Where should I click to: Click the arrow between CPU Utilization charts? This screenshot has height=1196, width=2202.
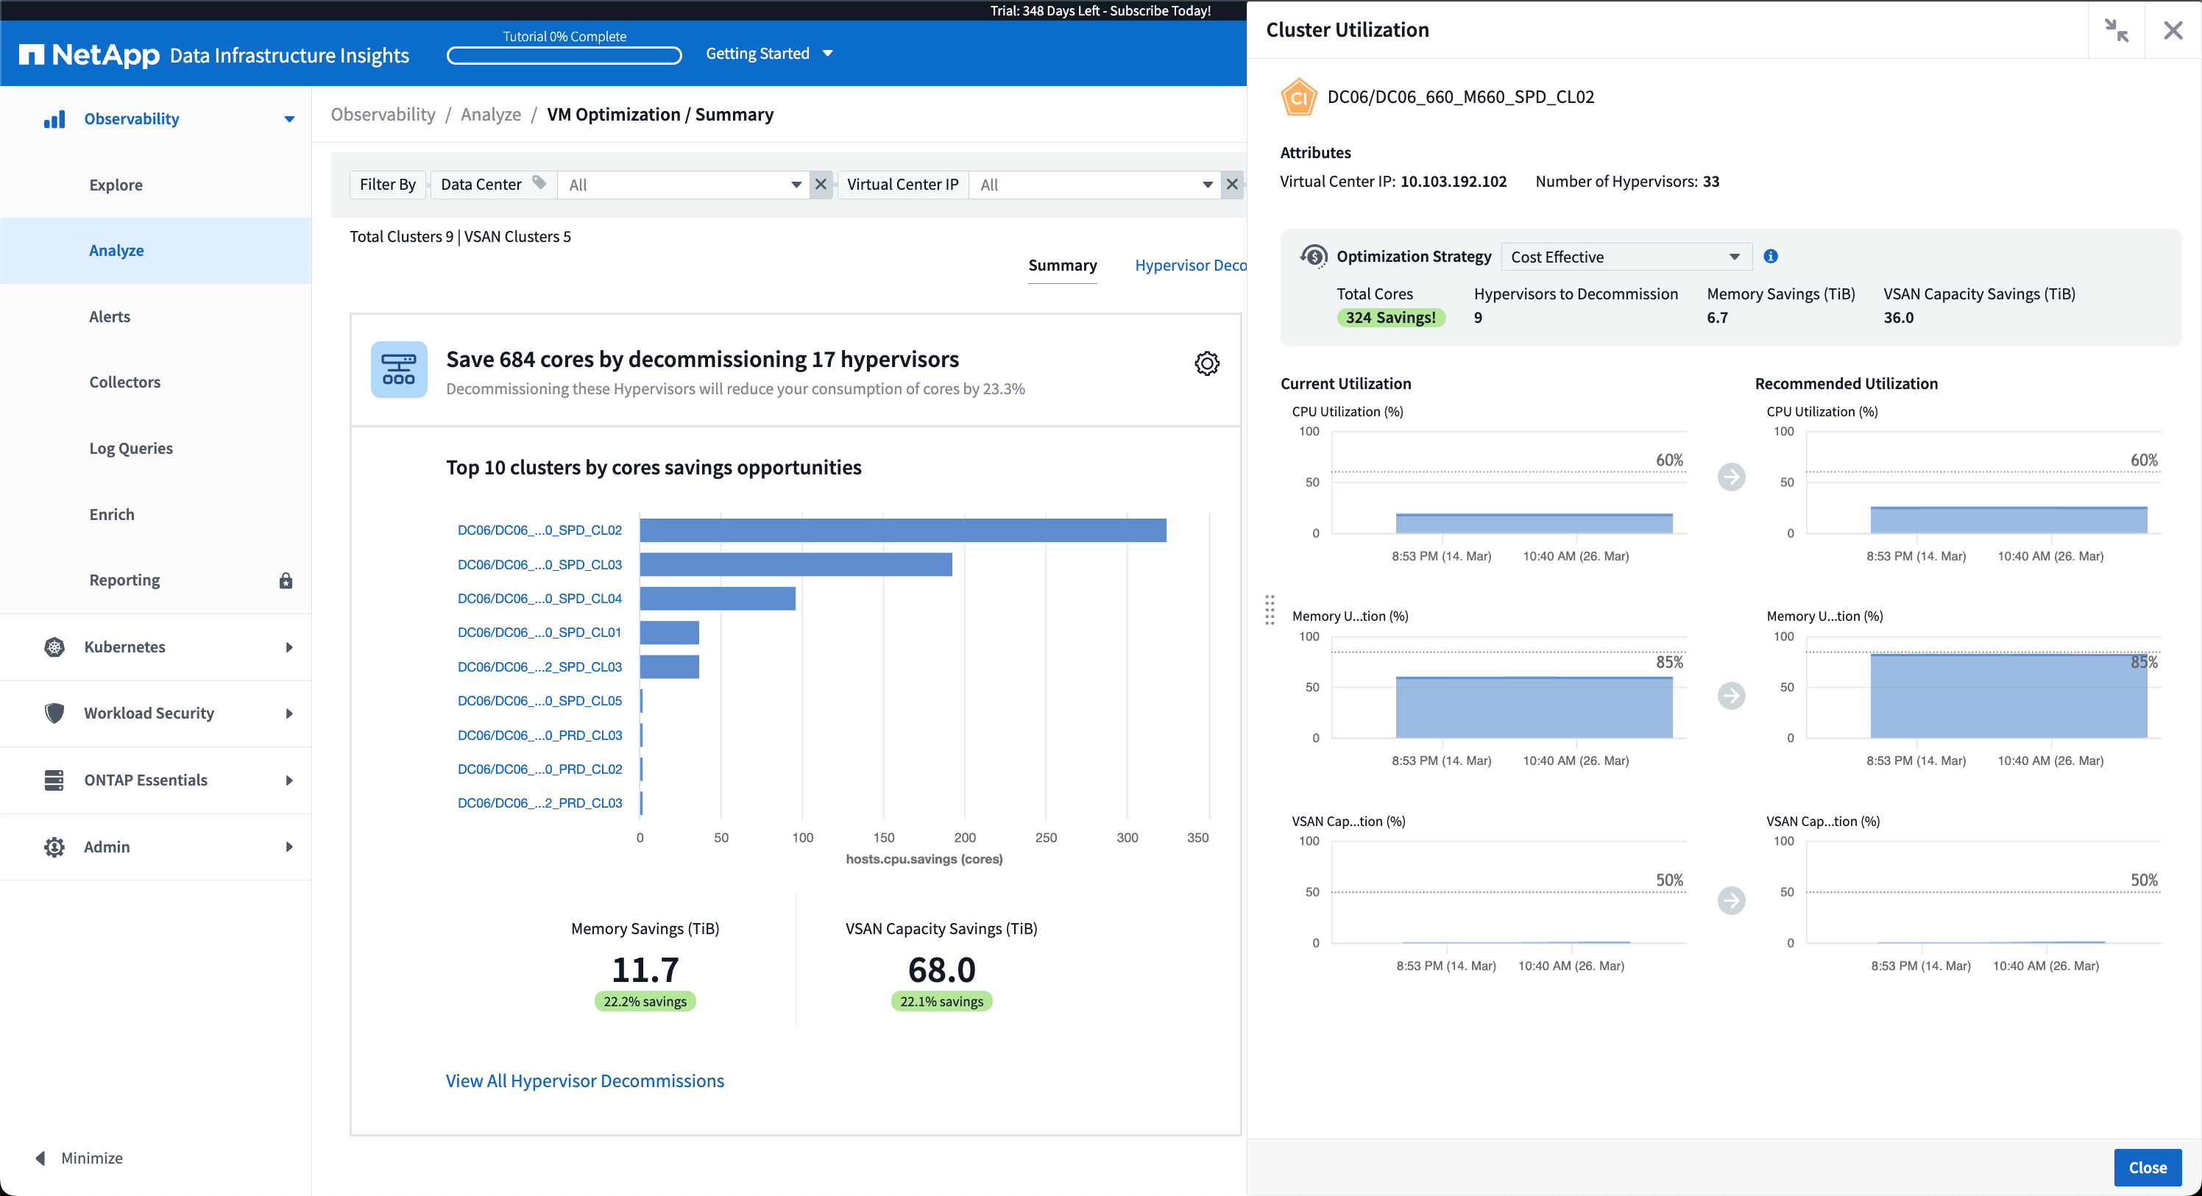pyautogui.click(x=1731, y=477)
